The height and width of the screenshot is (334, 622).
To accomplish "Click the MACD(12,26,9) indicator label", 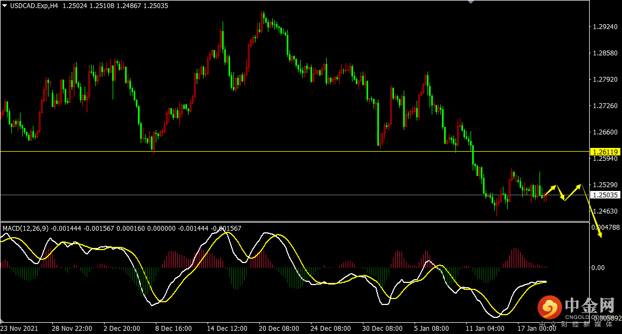I will click(26, 228).
